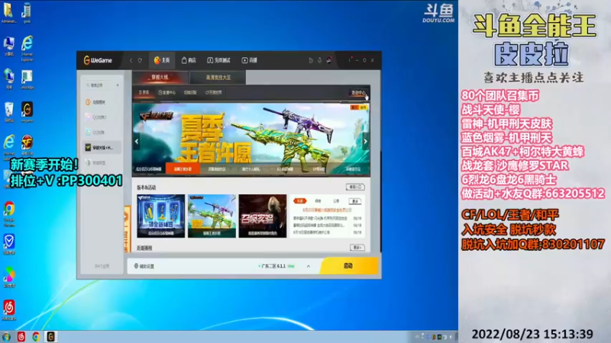Open the first dated news row

328,219
